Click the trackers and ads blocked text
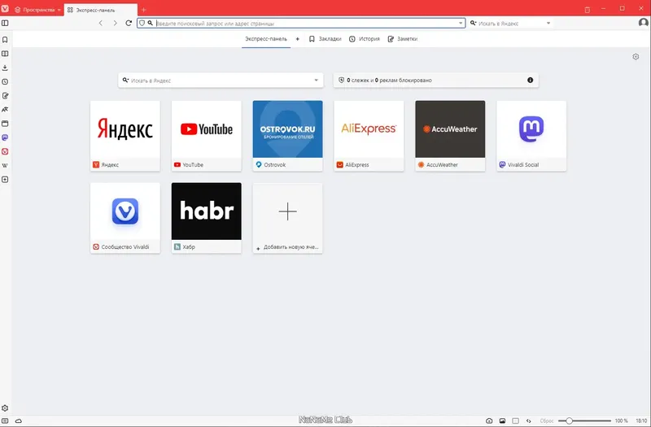Image resolution: width=651 pixels, height=427 pixels. click(389, 80)
